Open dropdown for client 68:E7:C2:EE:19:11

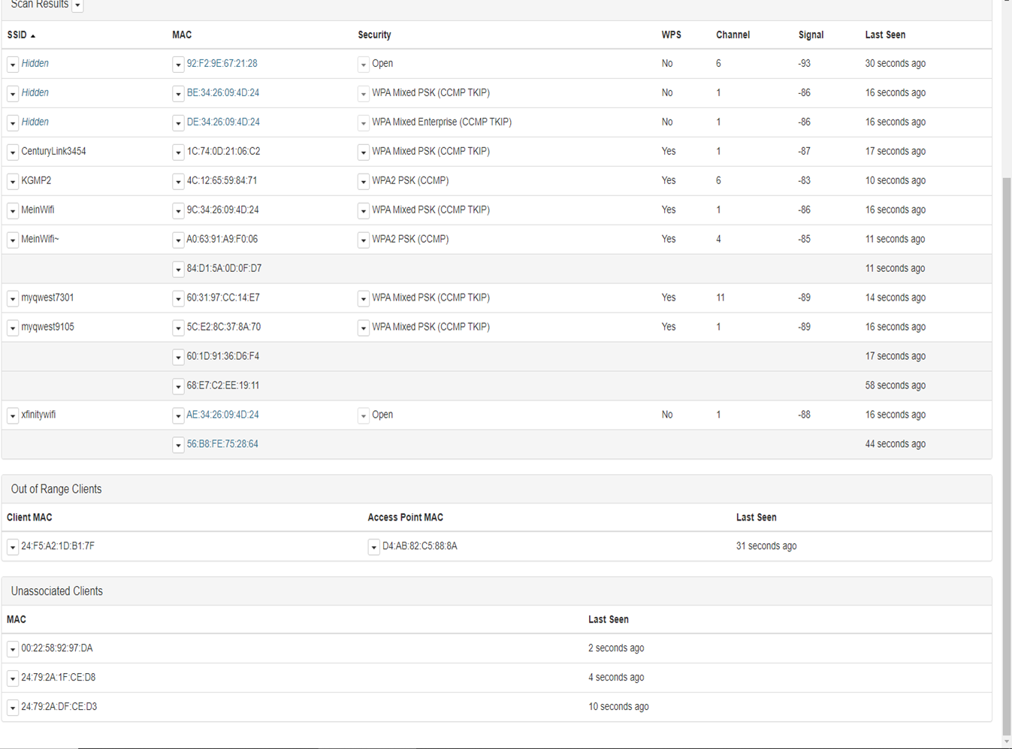(178, 387)
